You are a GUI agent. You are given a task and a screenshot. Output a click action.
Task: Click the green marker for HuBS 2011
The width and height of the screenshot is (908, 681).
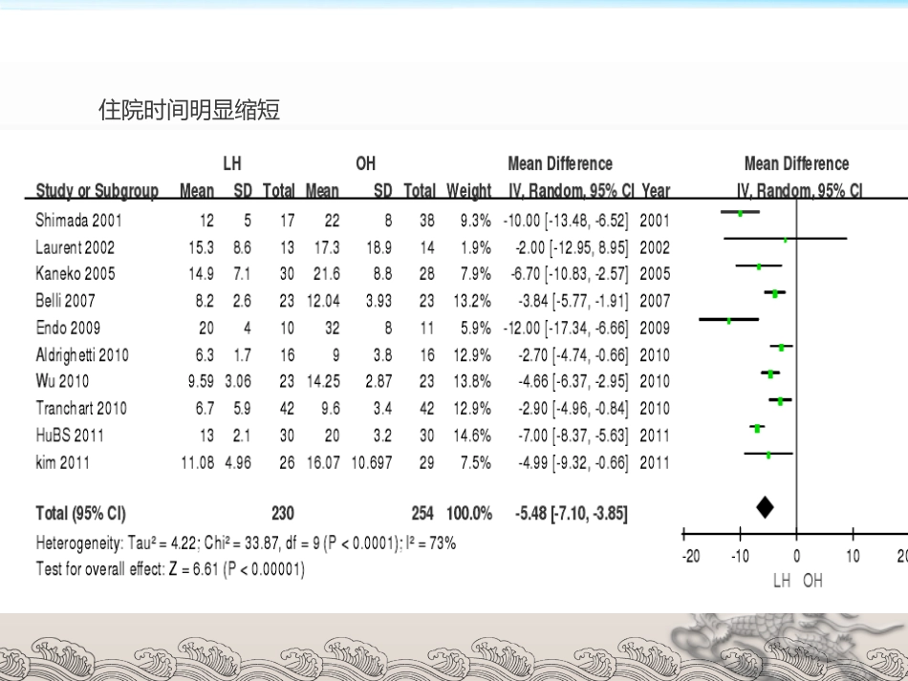[x=757, y=428]
